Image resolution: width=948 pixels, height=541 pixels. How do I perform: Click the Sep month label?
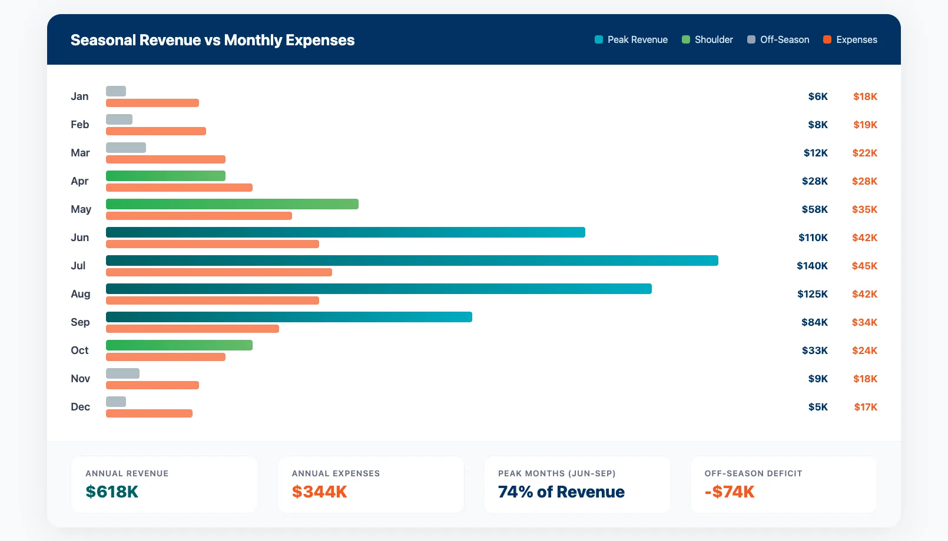coord(80,322)
